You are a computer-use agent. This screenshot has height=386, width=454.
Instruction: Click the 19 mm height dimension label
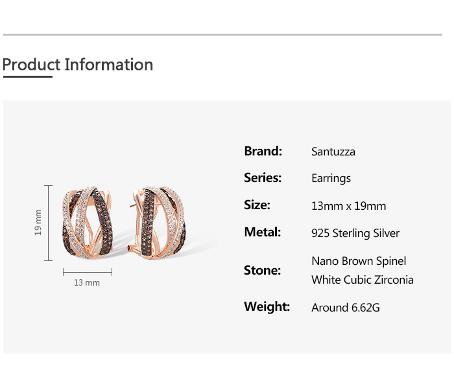pos(38,223)
